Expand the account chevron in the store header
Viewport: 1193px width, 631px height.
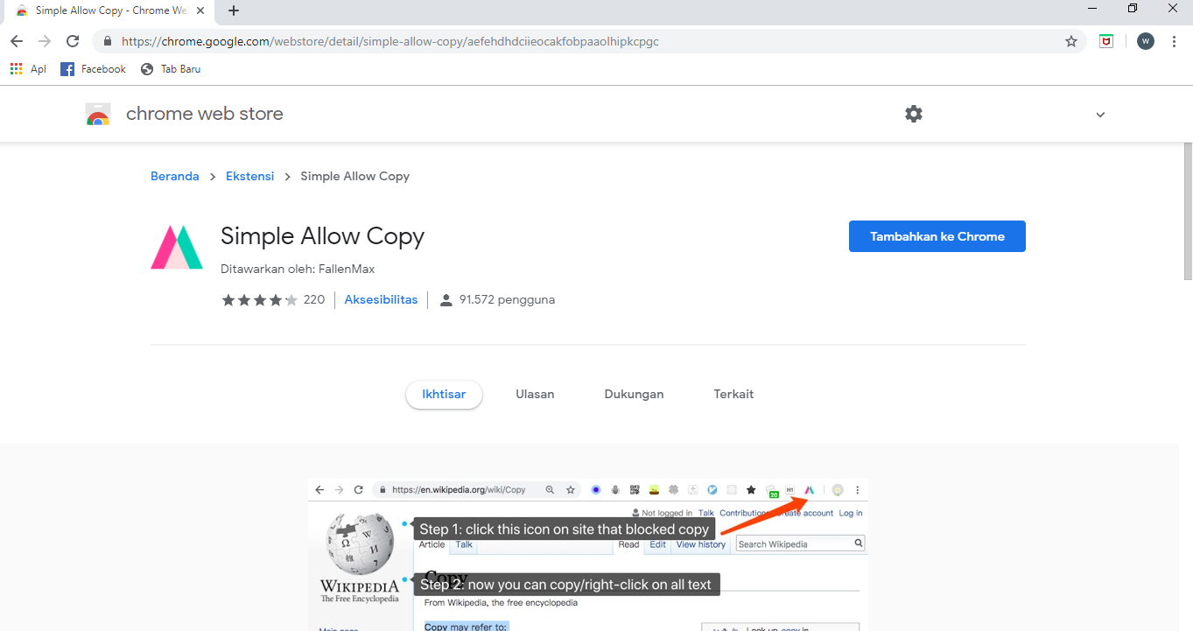click(1099, 114)
